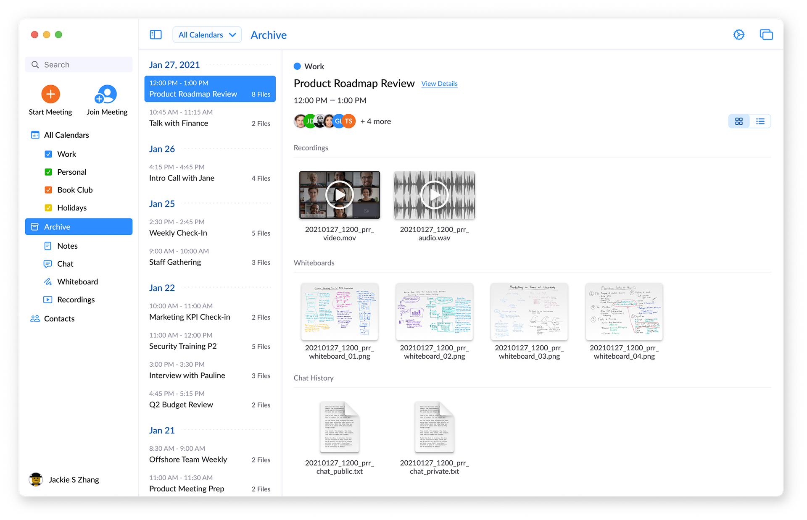Click the TS participant avatar
Viewport: 807px width, 520px height.
348,121
